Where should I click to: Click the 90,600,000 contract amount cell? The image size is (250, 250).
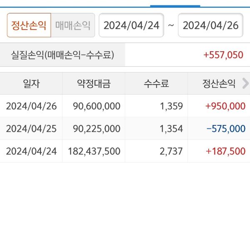click(x=96, y=106)
